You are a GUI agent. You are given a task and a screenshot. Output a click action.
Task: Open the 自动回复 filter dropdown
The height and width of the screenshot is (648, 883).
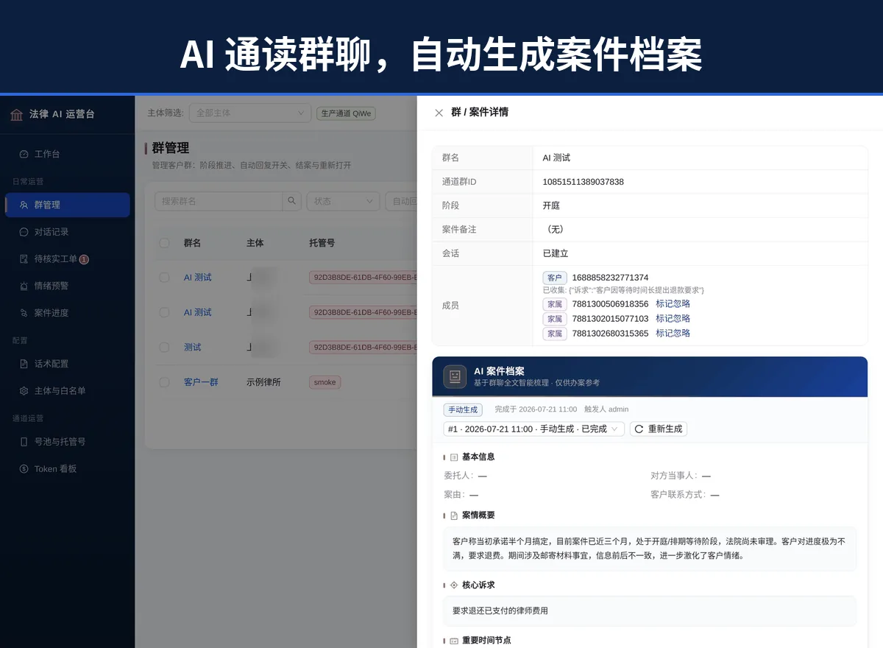tap(402, 201)
